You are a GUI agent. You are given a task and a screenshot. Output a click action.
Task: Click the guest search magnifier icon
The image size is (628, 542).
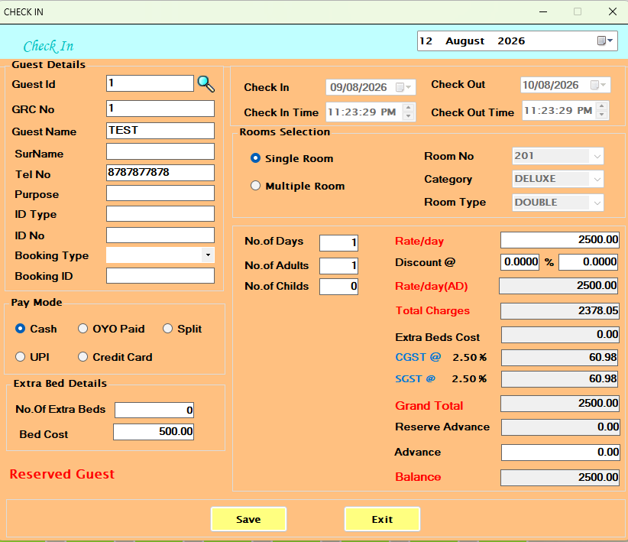[206, 84]
